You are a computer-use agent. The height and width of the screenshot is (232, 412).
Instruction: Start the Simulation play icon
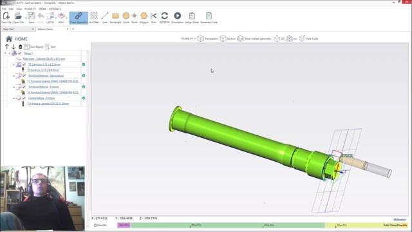tap(178, 16)
